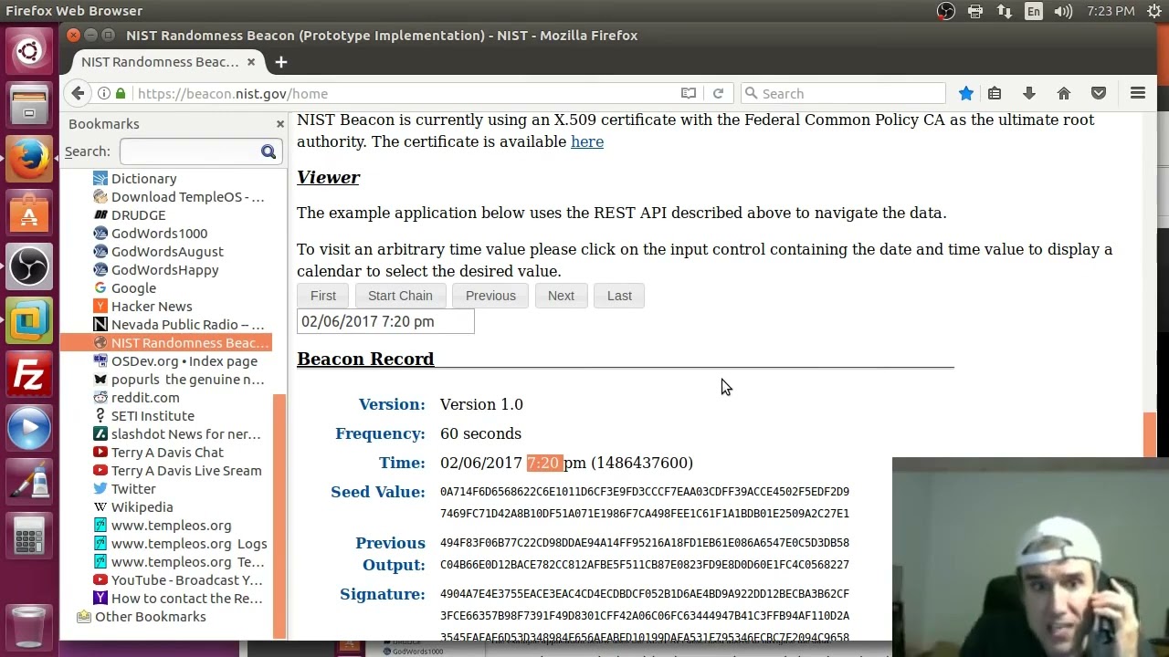Open the paint program from the launcher
The width and height of the screenshot is (1169, 657).
[29, 482]
